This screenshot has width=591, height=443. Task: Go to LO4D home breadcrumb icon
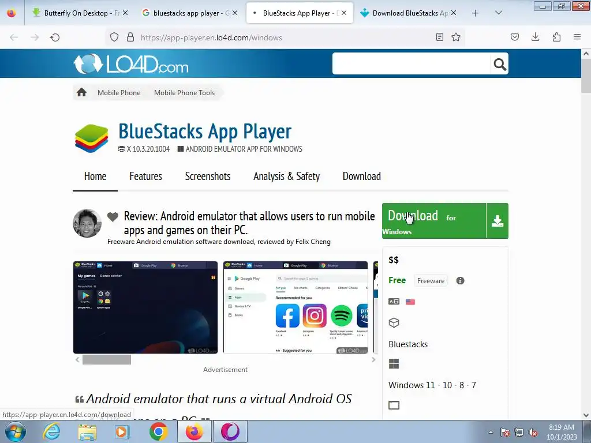(x=81, y=92)
